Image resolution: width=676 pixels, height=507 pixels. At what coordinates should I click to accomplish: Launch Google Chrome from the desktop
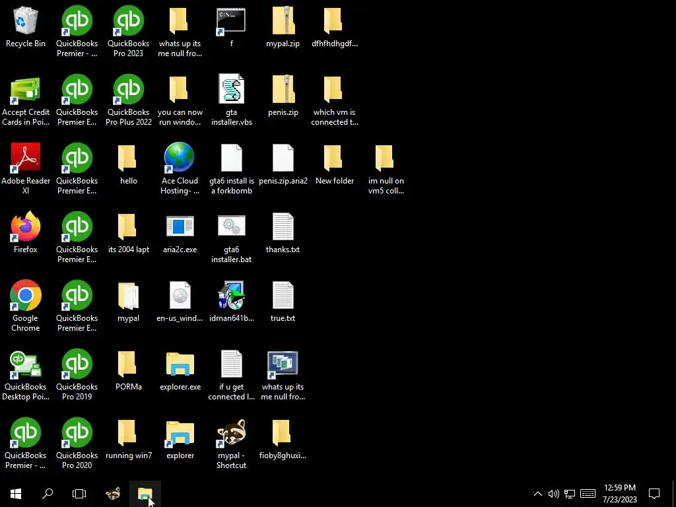[x=26, y=306]
